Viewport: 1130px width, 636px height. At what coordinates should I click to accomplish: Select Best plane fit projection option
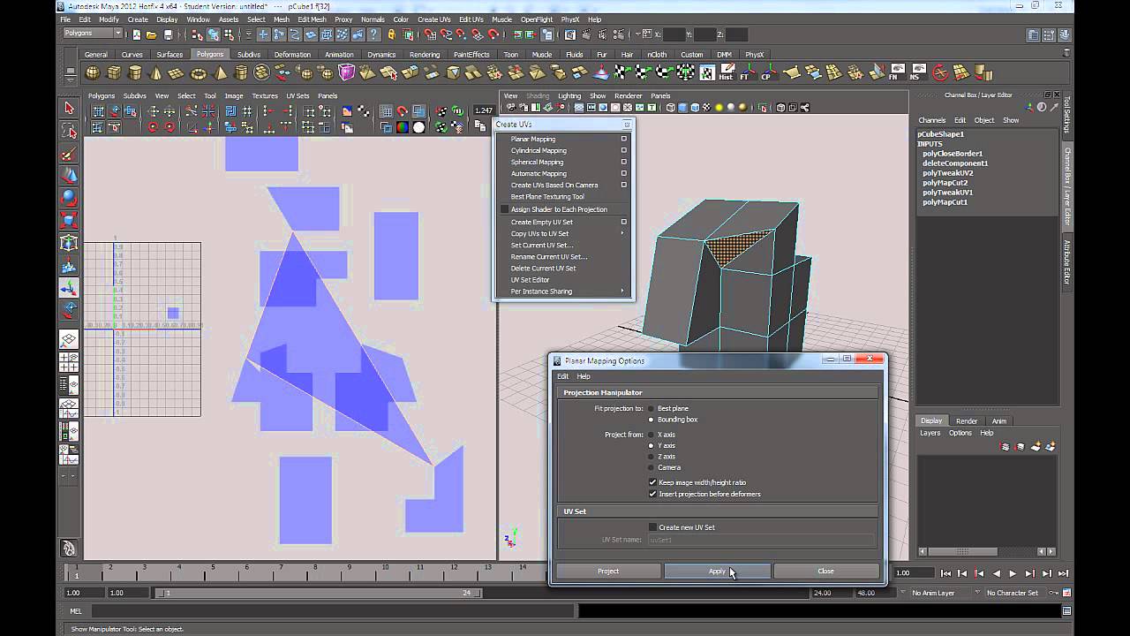tap(652, 408)
